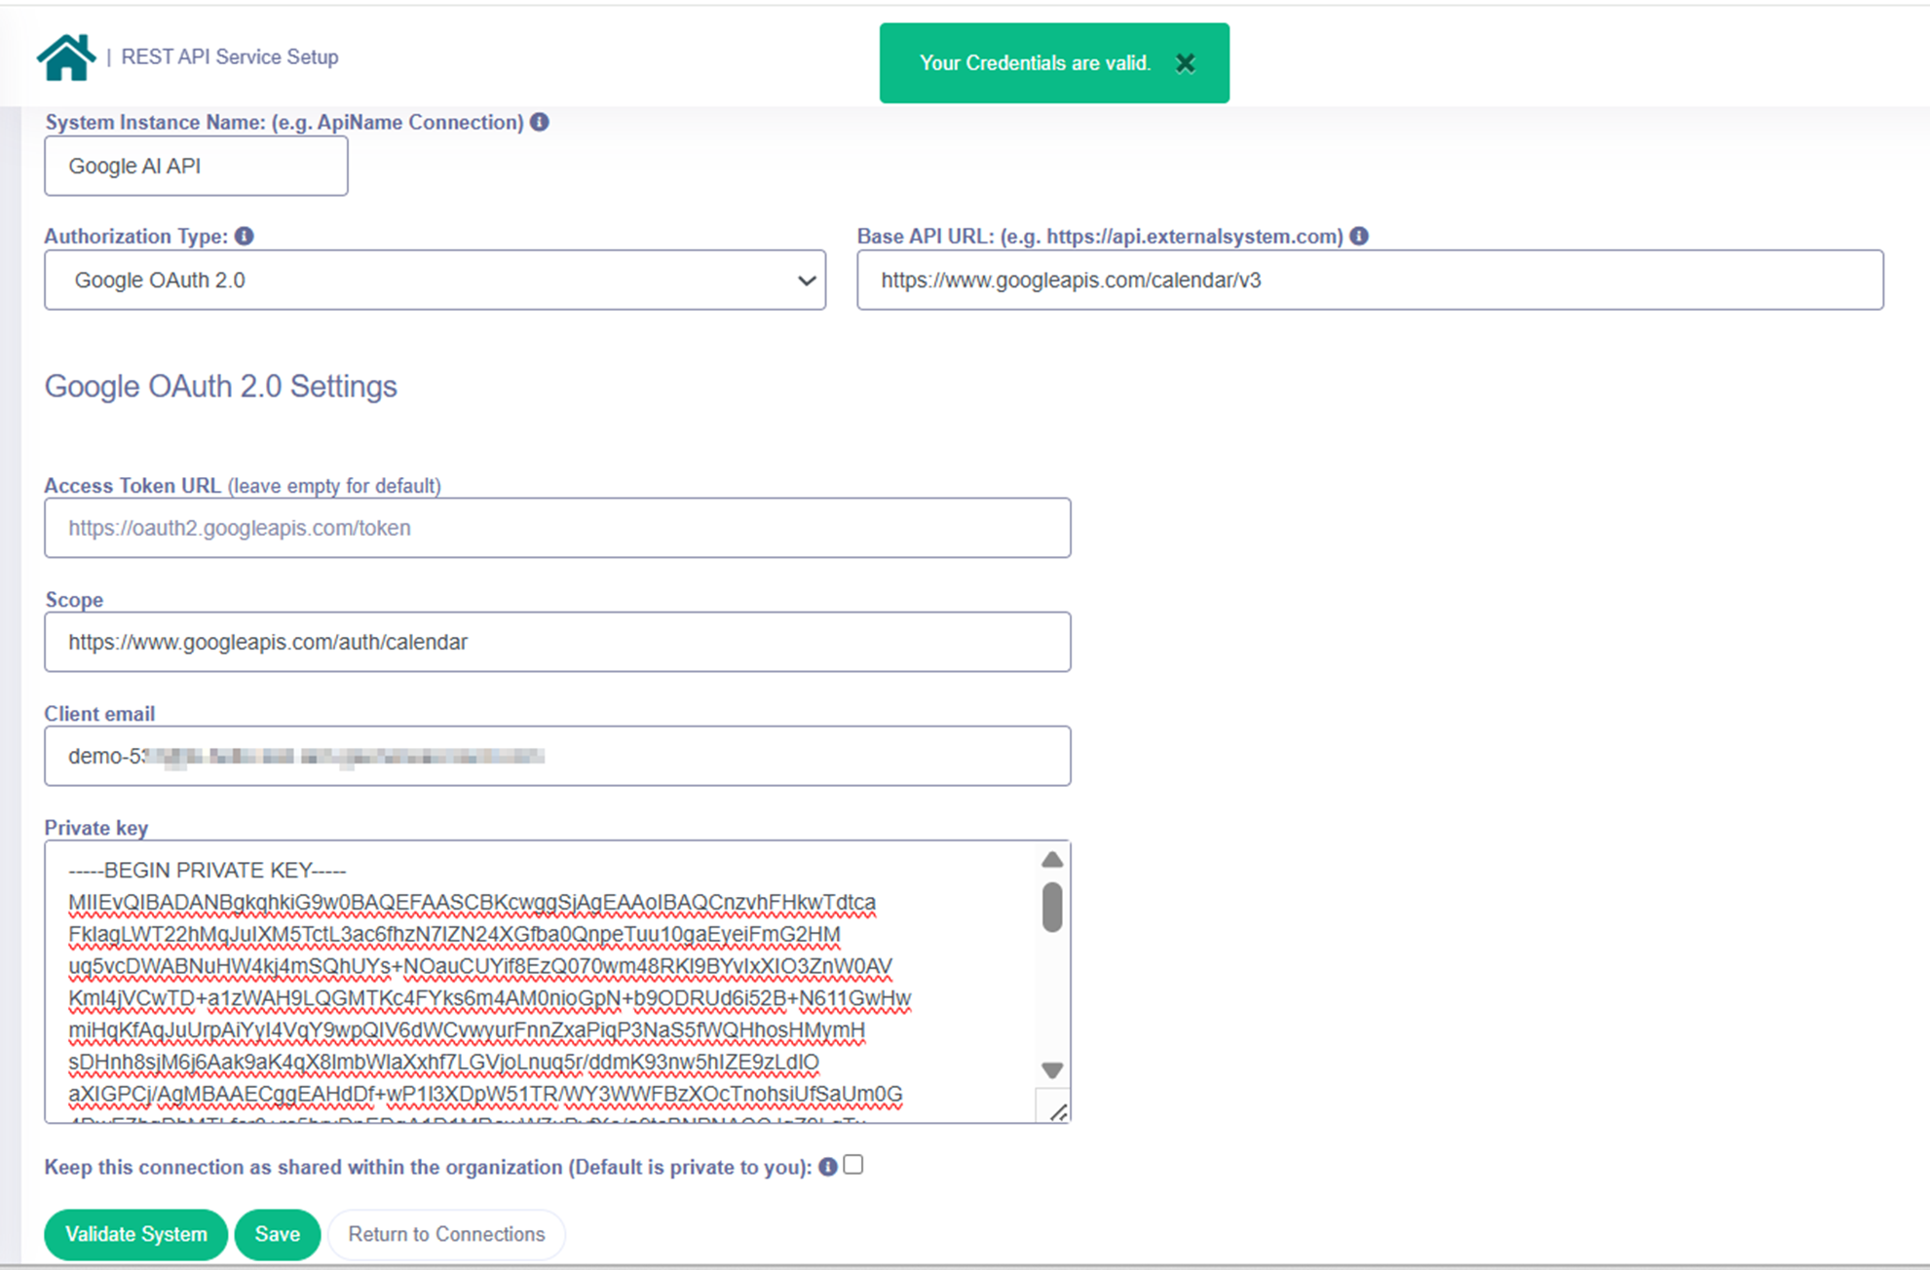This screenshot has width=1930, height=1270.
Task: Close the credentials valid notification
Action: [x=1185, y=63]
